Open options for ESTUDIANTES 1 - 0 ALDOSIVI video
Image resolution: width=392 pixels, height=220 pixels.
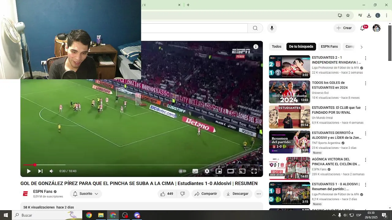(x=365, y=185)
